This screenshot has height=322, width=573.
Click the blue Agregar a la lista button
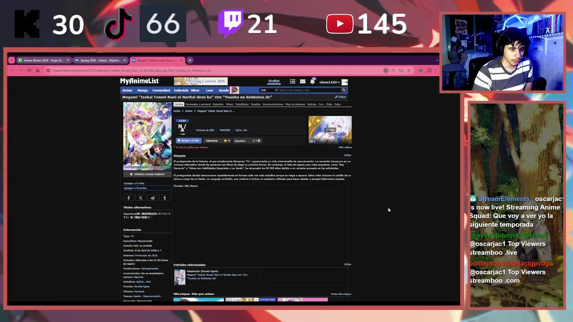[189, 140]
